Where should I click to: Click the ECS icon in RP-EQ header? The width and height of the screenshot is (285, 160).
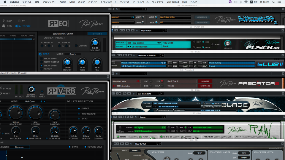4,26
